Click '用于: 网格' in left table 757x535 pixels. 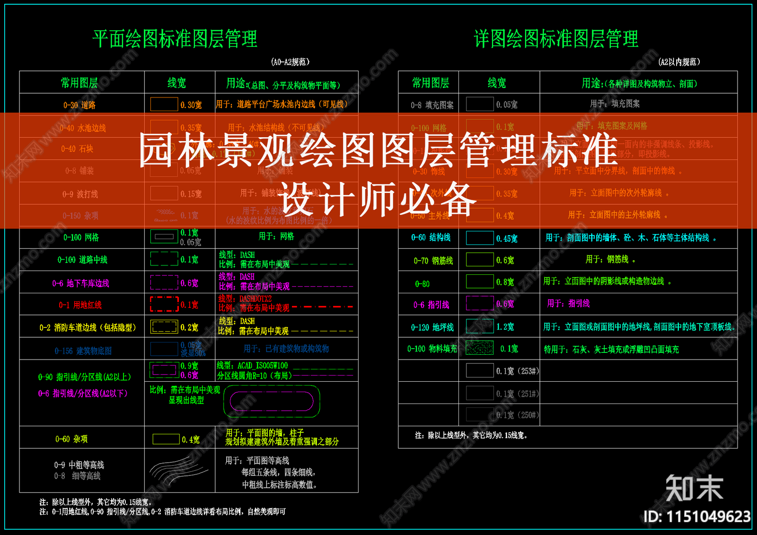tap(276, 236)
